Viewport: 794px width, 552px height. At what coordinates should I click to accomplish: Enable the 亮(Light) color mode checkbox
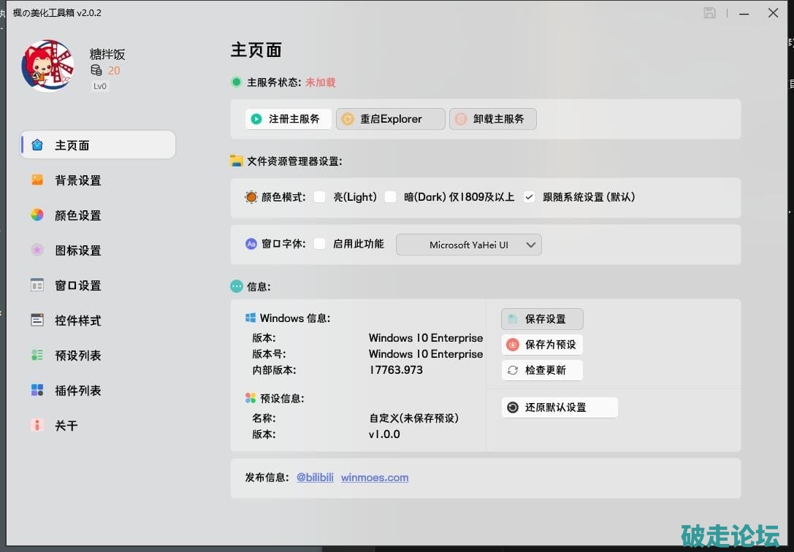click(319, 197)
